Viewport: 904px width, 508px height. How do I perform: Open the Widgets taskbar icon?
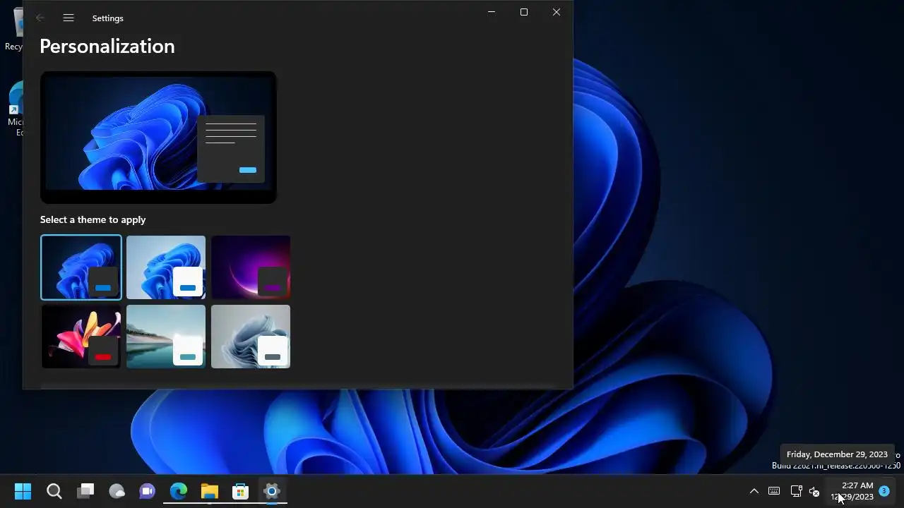click(x=117, y=491)
